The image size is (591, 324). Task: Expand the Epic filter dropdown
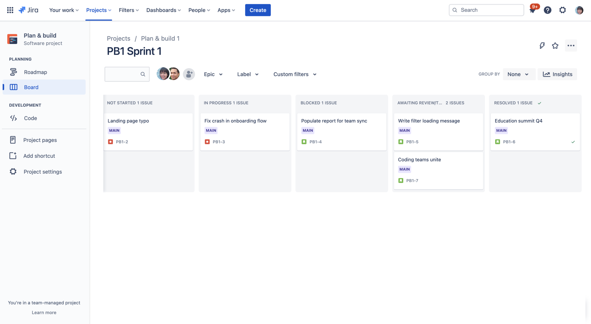[213, 74]
